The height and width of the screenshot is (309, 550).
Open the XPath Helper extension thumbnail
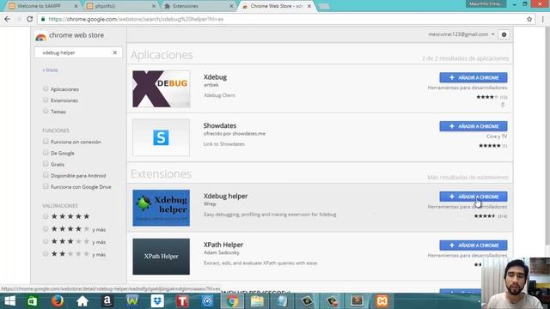(x=161, y=257)
